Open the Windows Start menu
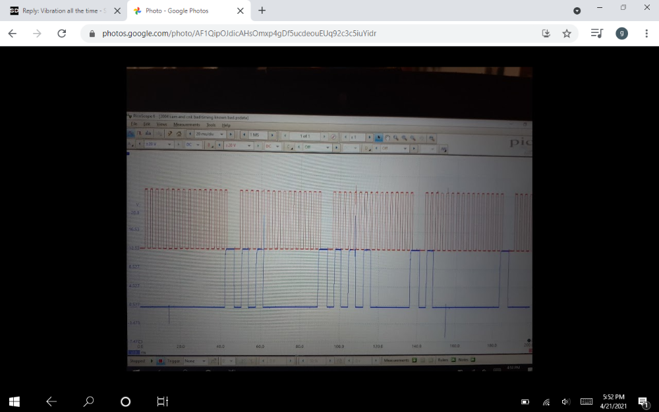This screenshot has width=659, height=412. [14, 401]
